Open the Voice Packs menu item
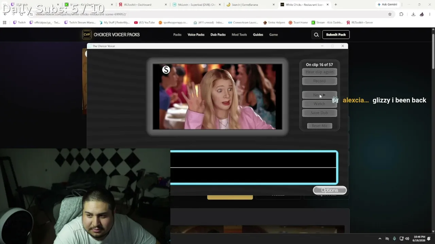Image resolution: width=435 pixels, height=244 pixels. [196, 35]
